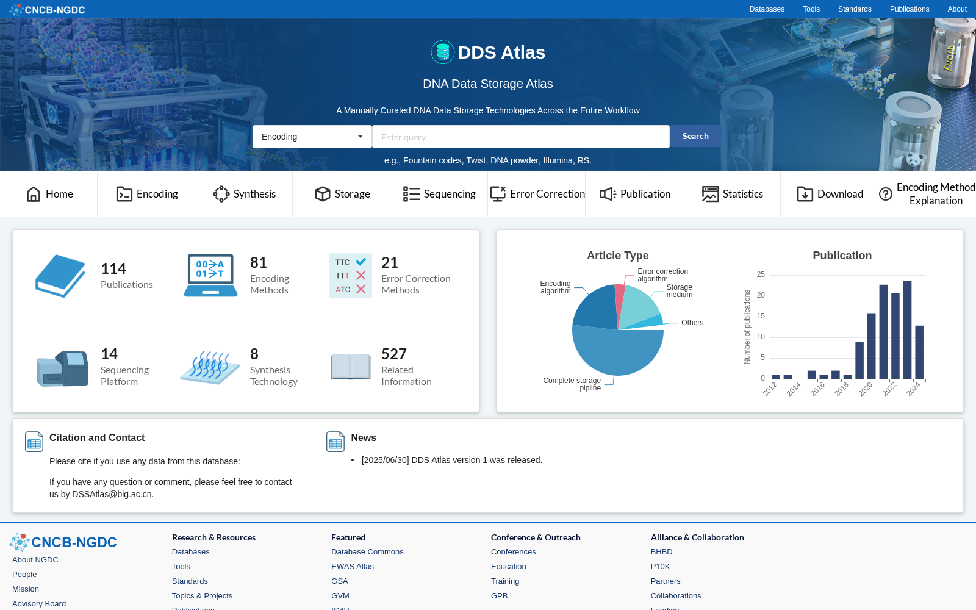Click the Publication megaphone icon
This screenshot has width=976, height=610.
pos(608,194)
